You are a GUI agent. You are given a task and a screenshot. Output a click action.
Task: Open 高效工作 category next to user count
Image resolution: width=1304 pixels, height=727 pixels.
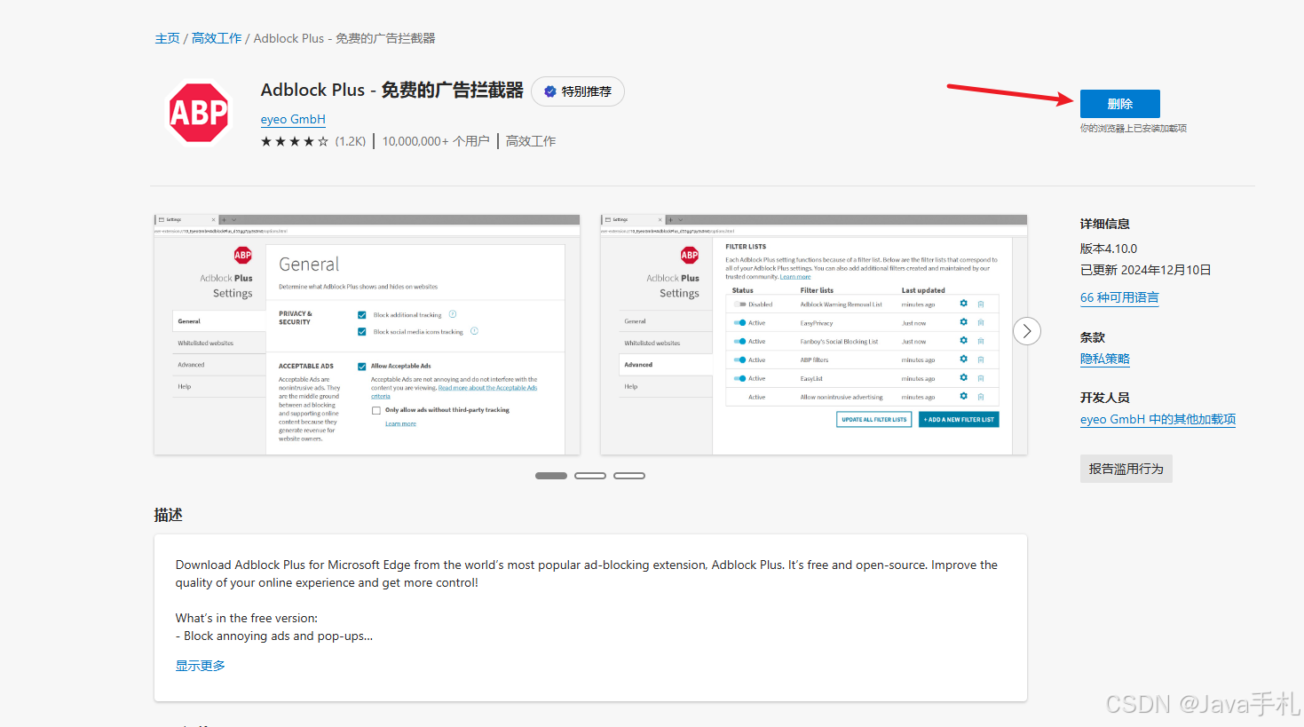(531, 141)
